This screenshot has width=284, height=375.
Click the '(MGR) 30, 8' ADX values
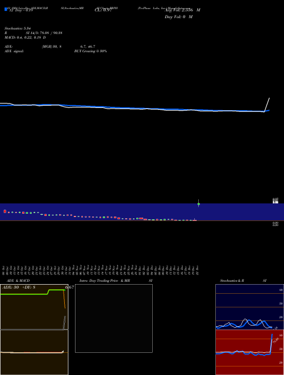pos(52,47)
